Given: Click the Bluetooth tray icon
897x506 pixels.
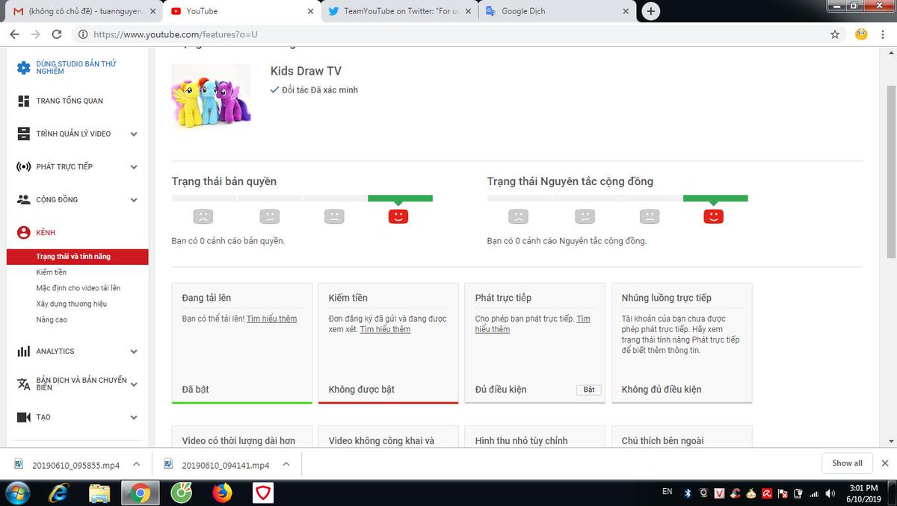Looking at the screenshot, I should pyautogui.click(x=688, y=493).
